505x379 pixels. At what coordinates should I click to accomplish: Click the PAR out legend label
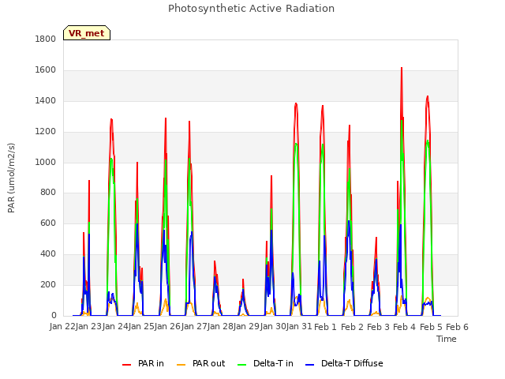[208, 363]
